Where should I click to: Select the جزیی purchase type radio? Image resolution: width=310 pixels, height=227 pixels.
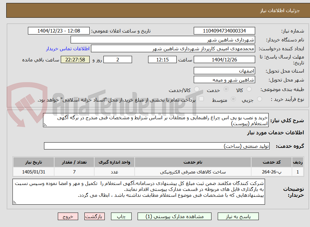[x=259, y=99]
